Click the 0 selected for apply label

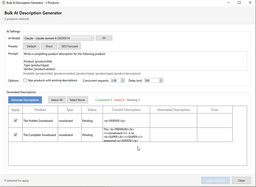[x=17, y=181]
